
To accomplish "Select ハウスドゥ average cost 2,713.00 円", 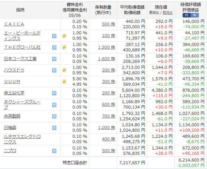I will (133, 68).
